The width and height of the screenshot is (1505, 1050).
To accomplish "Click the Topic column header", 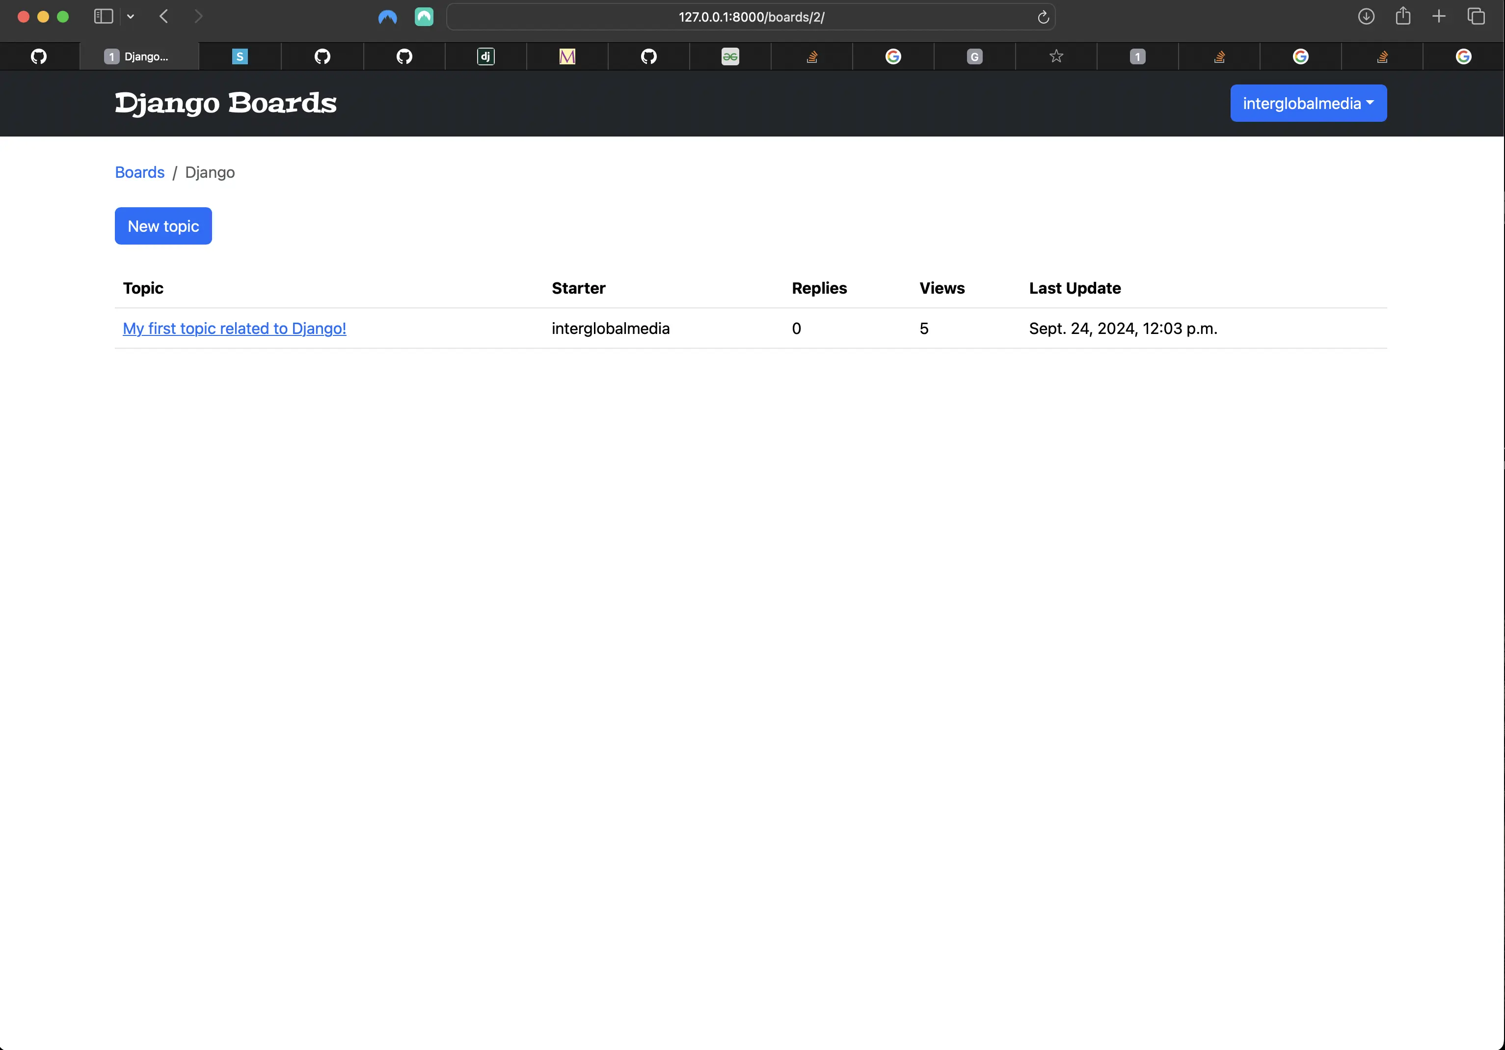I will [143, 288].
